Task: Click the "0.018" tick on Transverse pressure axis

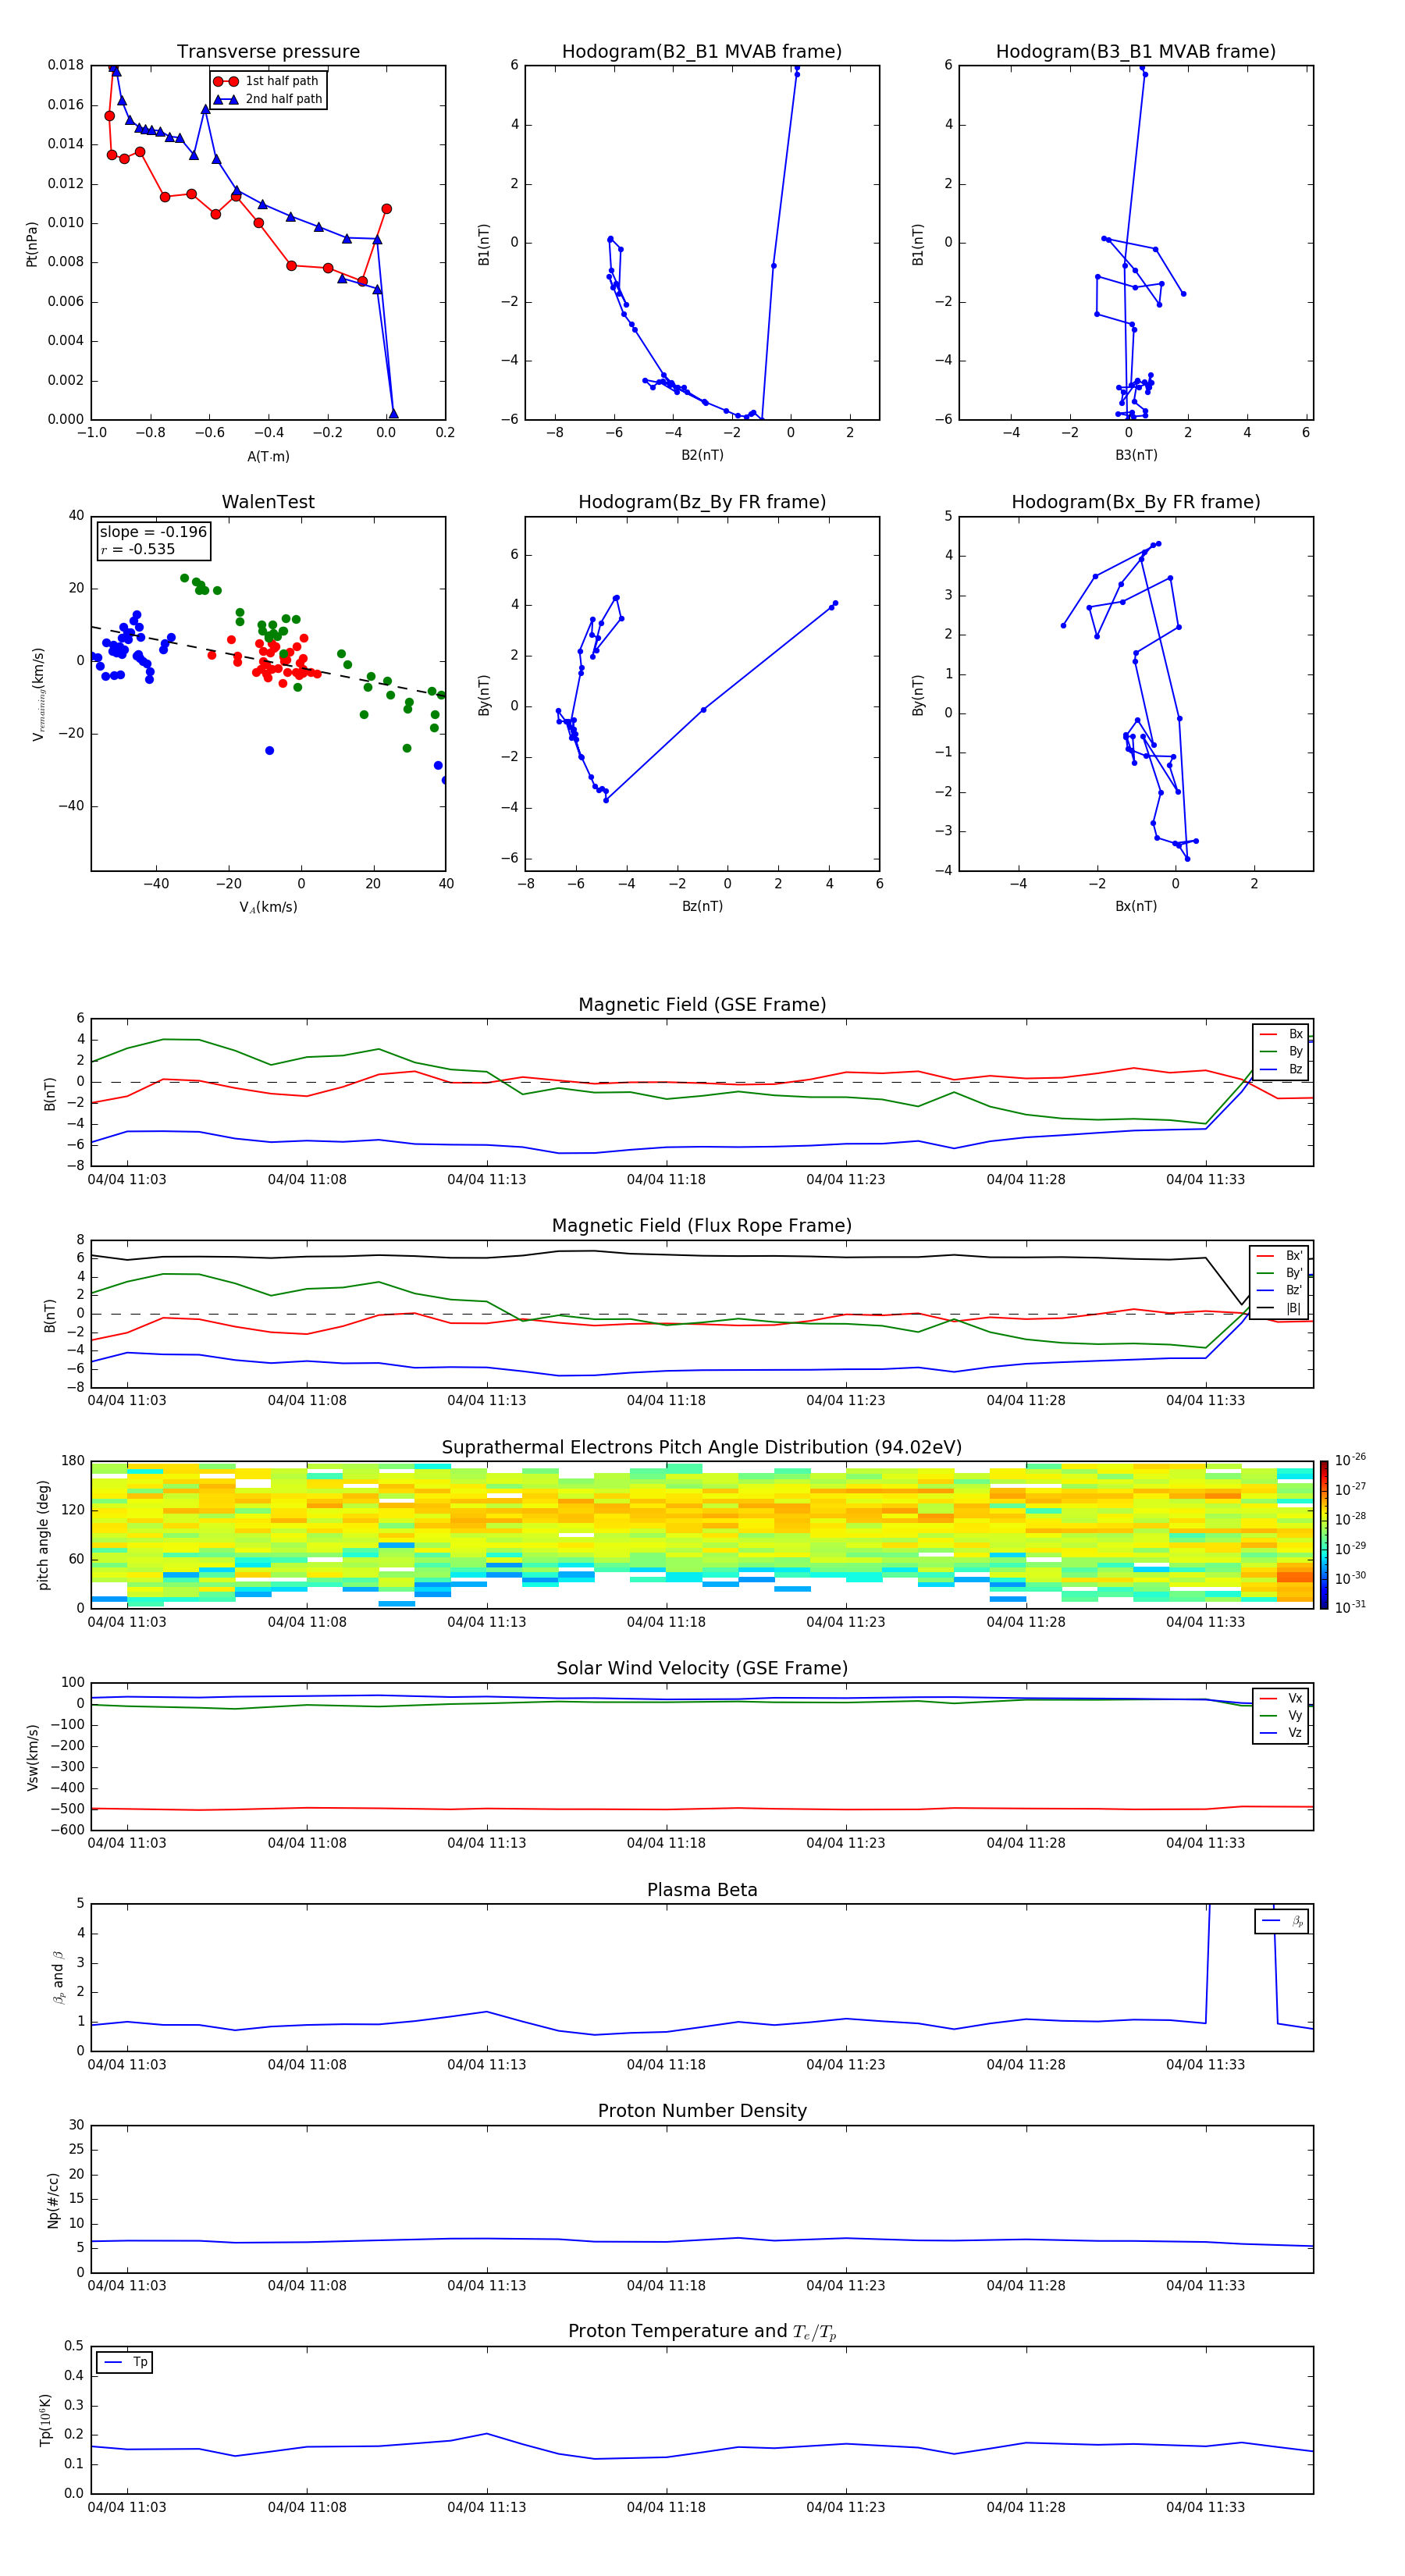Action: click(x=66, y=65)
